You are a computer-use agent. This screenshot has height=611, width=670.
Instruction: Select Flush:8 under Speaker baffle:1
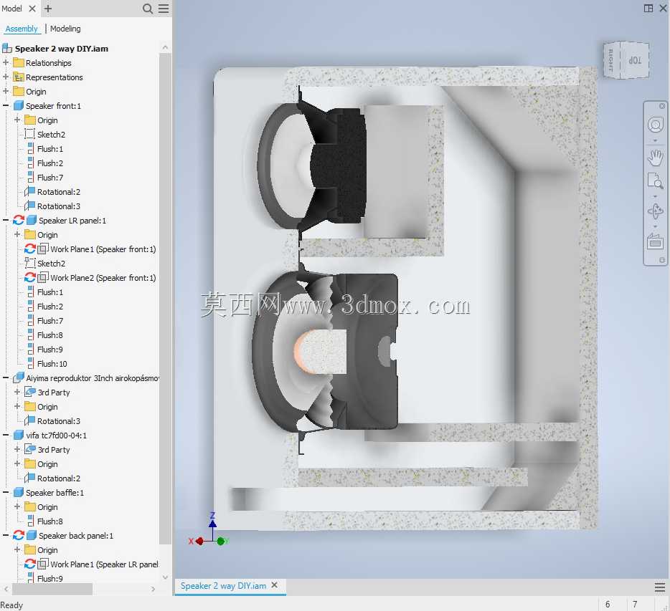coord(50,521)
